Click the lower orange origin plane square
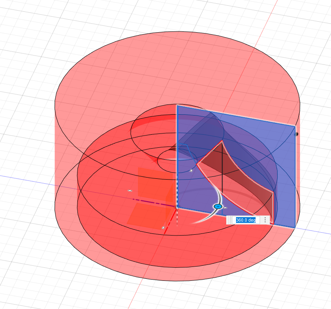 [149, 216]
